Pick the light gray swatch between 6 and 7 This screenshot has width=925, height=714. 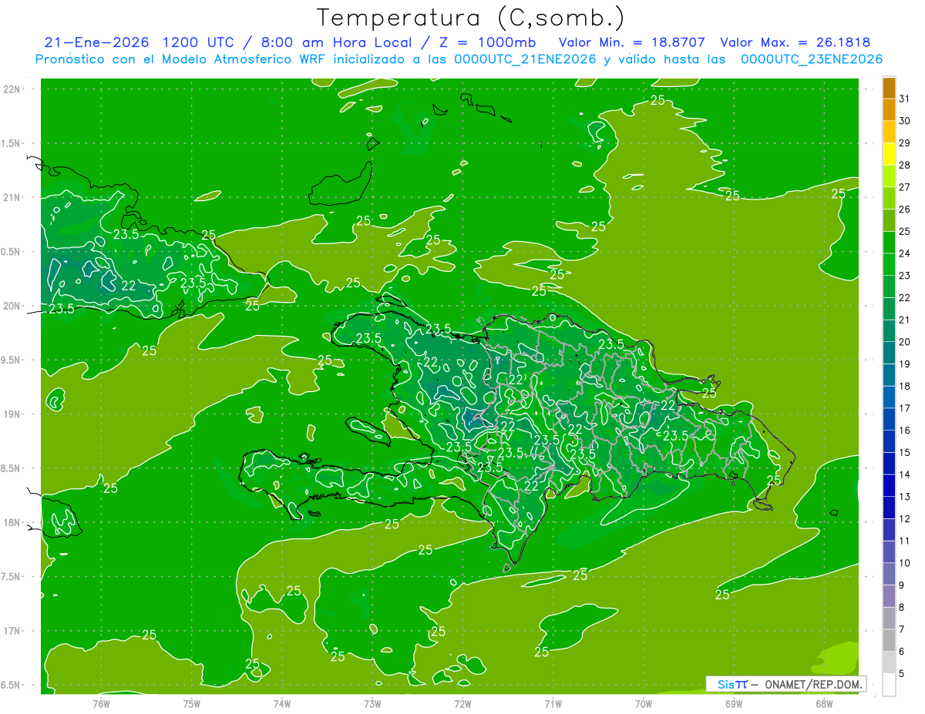tap(889, 640)
